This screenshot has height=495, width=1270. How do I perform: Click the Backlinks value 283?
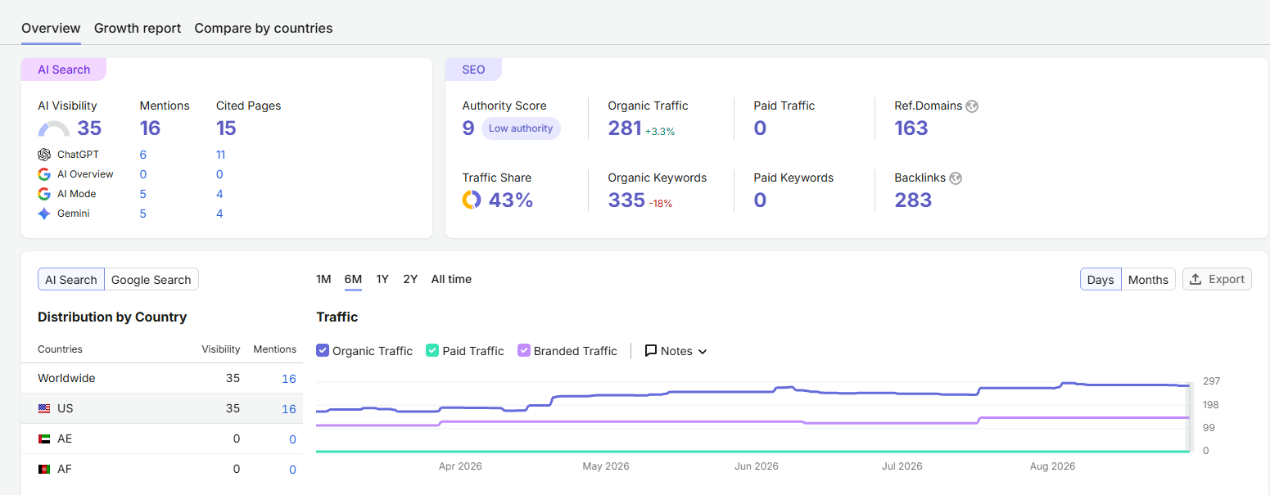point(913,200)
